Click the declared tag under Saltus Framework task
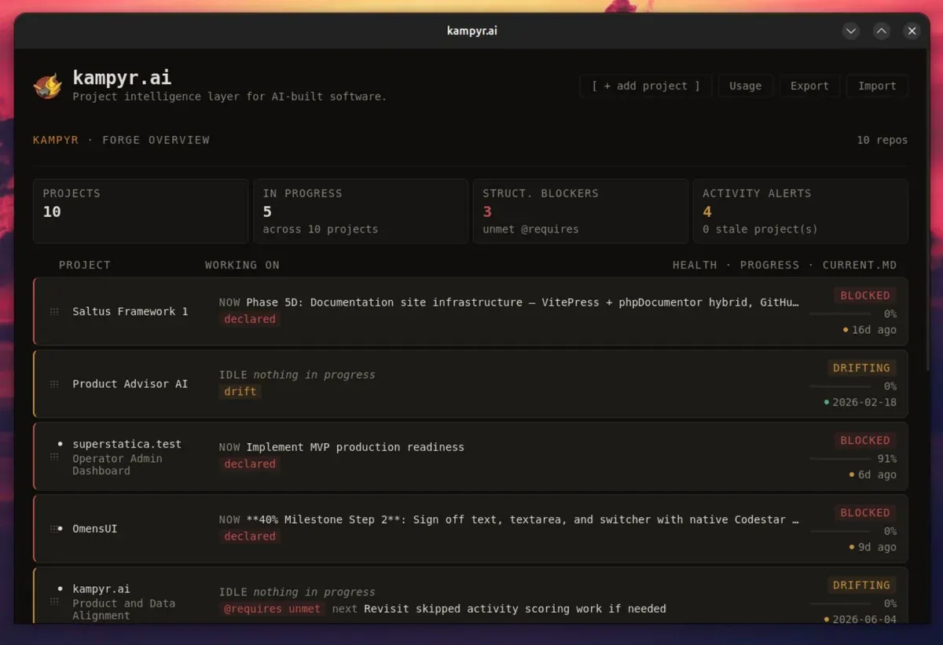 point(250,319)
